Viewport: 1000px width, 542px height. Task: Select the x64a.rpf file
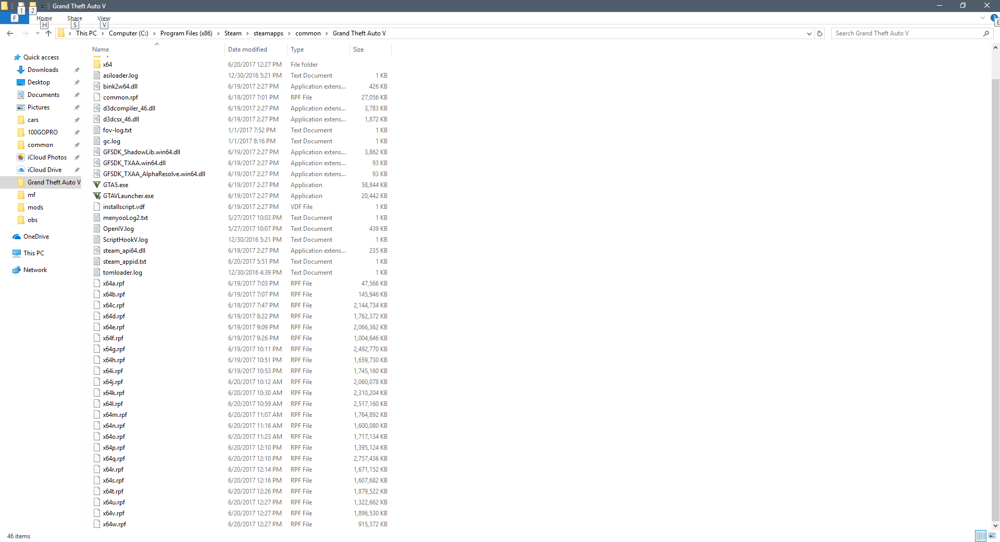click(x=114, y=284)
